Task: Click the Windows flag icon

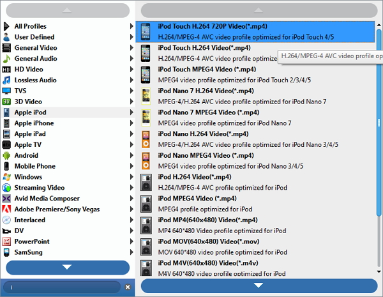Action: (6, 177)
